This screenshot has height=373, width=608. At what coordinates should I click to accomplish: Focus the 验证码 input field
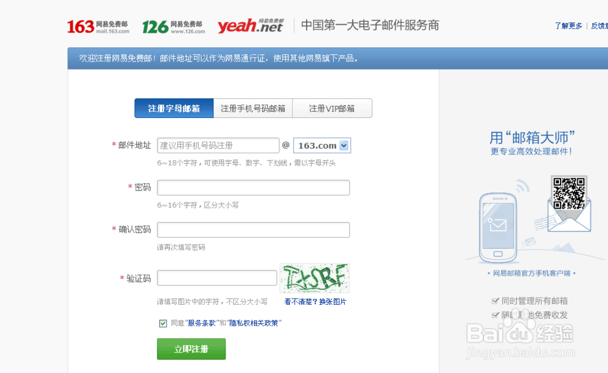217,278
